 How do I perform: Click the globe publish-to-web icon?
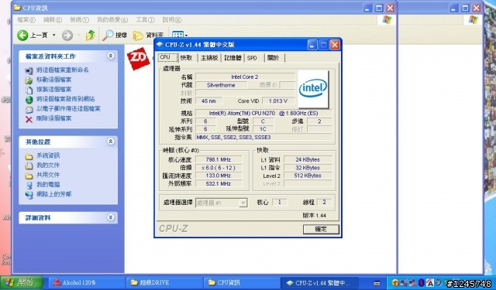(29, 100)
